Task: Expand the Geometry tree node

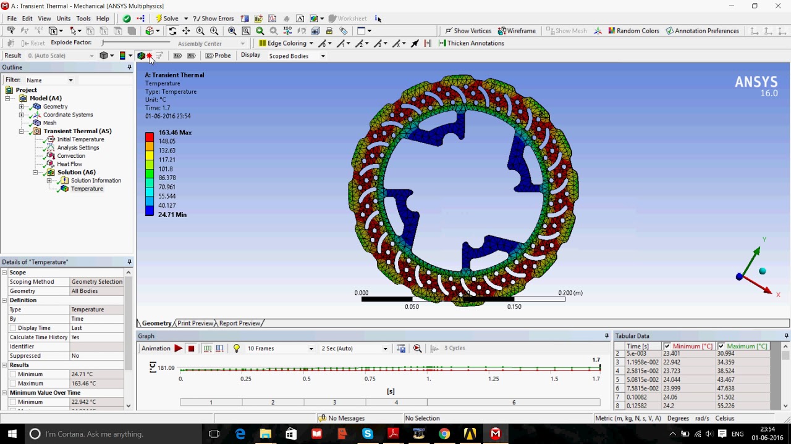Action: tap(21, 107)
